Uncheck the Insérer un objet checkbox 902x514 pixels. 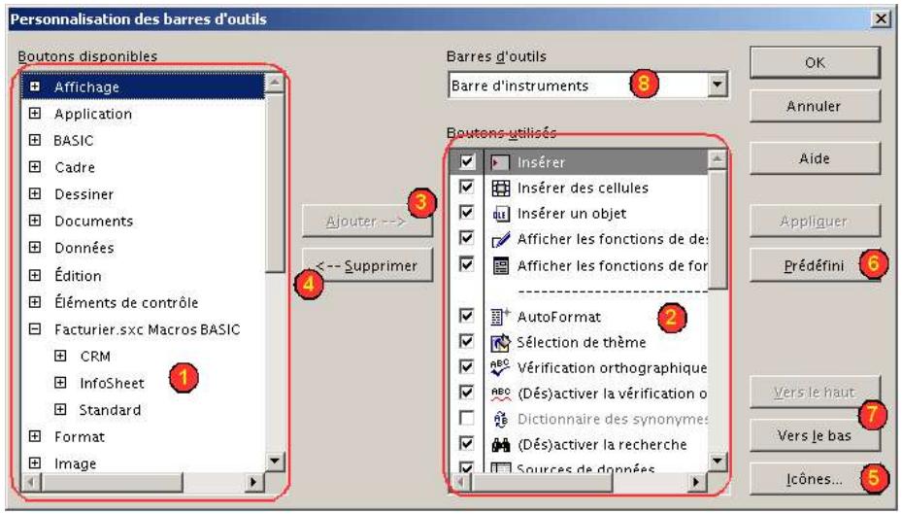pyautogui.click(x=466, y=213)
